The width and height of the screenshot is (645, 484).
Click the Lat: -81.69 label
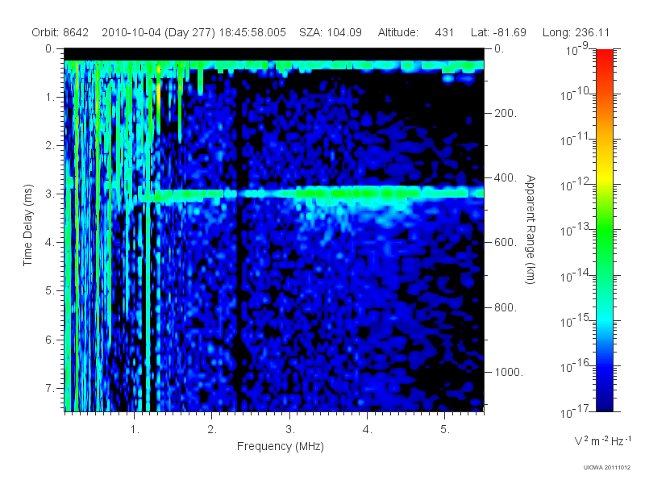point(498,32)
